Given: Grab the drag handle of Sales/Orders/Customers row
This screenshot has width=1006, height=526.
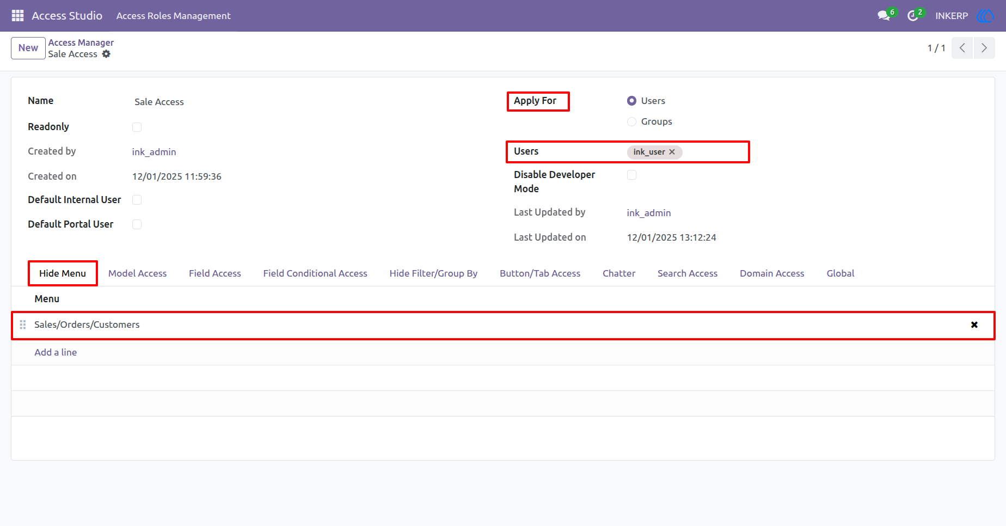Looking at the screenshot, I should pyautogui.click(x=23, y=325).
